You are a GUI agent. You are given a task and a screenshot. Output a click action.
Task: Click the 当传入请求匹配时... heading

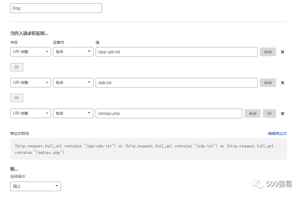click(x=29, y=34)
